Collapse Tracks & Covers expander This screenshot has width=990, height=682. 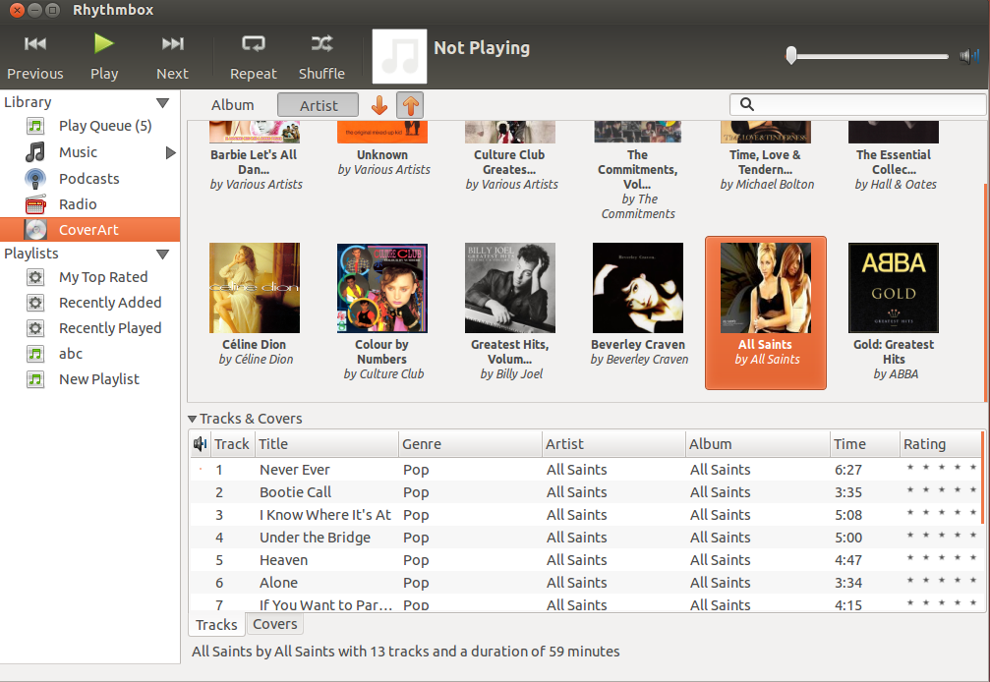point(193,419)
